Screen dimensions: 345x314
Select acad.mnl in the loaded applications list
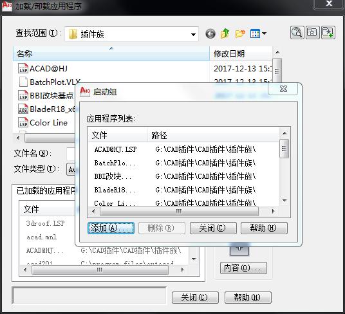click(x=42, y=237)
